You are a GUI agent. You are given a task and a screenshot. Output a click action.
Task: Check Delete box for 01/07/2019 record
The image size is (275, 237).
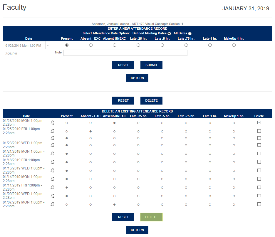(x=259, y=204)
